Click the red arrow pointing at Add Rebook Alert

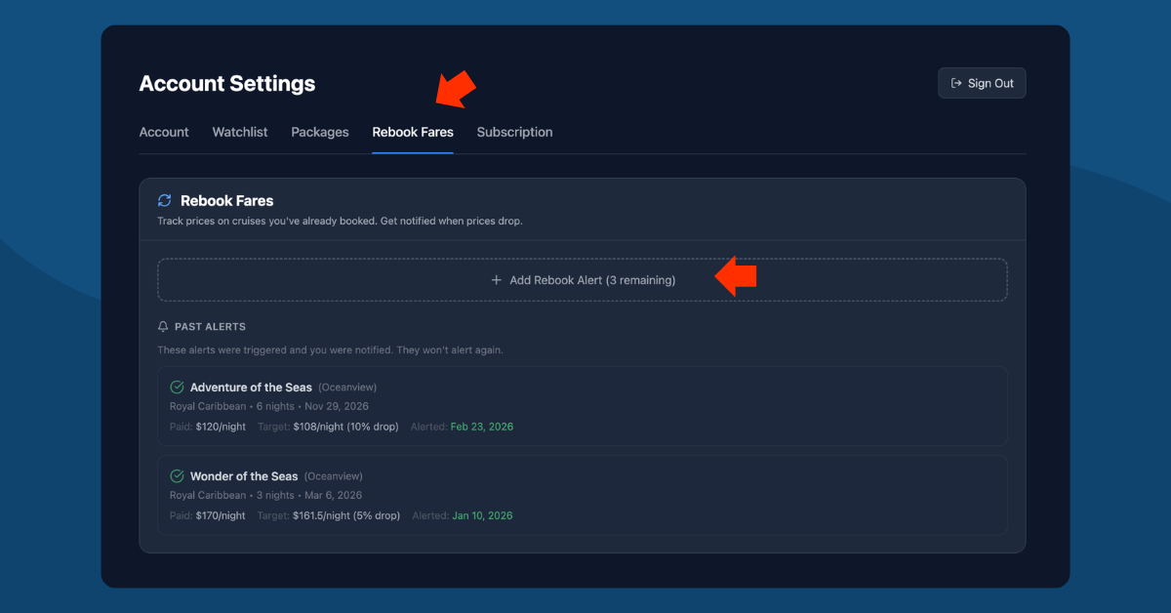pyautogui.click(x=737, y=276)
